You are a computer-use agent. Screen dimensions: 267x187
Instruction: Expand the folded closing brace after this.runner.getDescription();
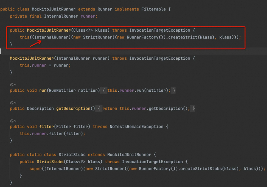tap(193, 109)
